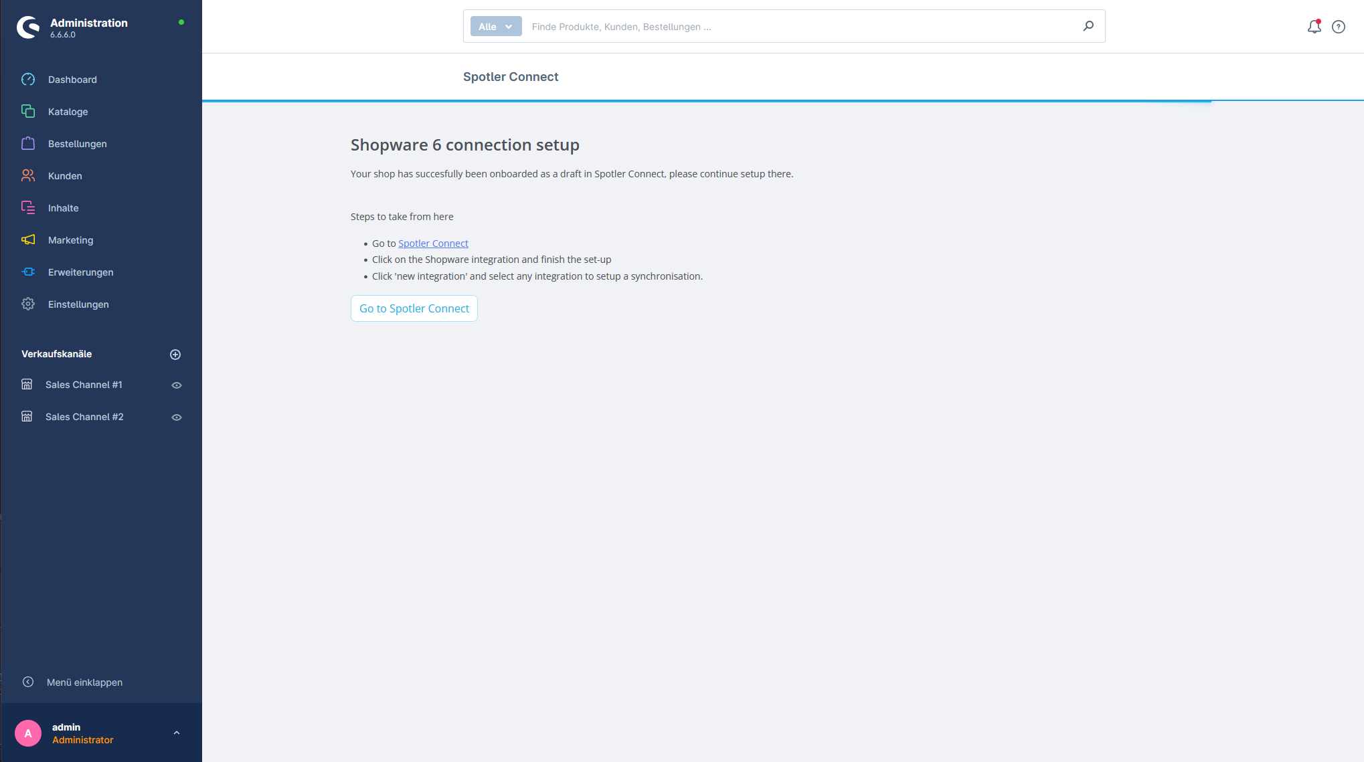Viewport: 1364px width, 762px height.
Task: Click the Erweiterungen plug icon
Action: (28, 272)
